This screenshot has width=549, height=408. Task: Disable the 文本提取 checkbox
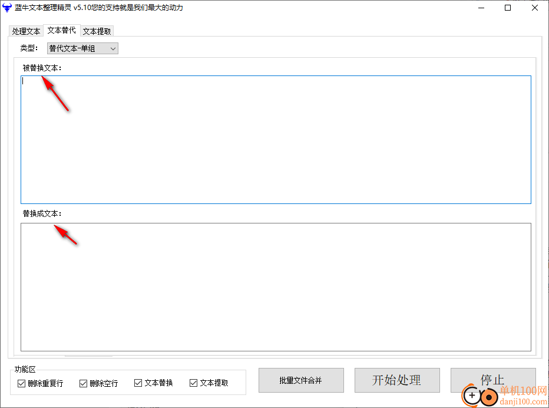(x=209, y=383)
